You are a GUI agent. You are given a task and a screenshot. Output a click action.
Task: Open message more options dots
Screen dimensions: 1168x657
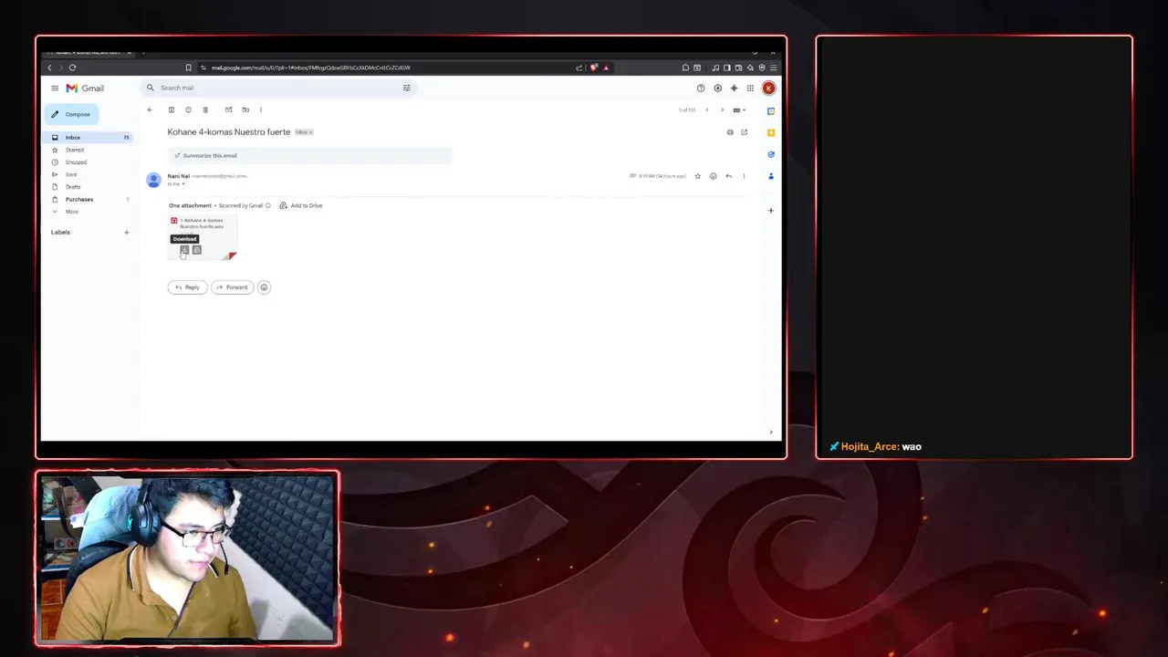click(744, 176)
